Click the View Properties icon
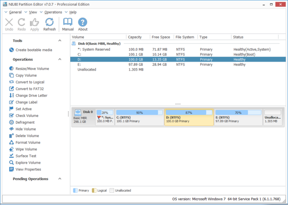Image resolution: width=288 pixels, height=205 pixels. click(11, 169)
